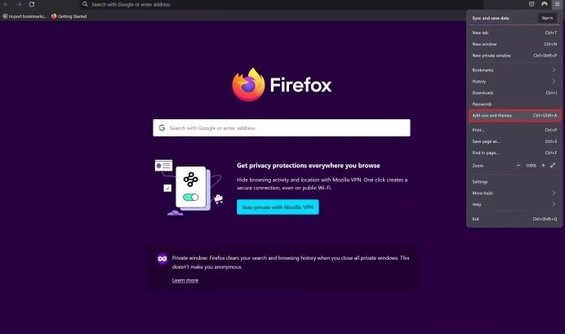Screen dimensions: 565x334
Task: Click Stay private with Mozilla VPN button
Action: 278,207
